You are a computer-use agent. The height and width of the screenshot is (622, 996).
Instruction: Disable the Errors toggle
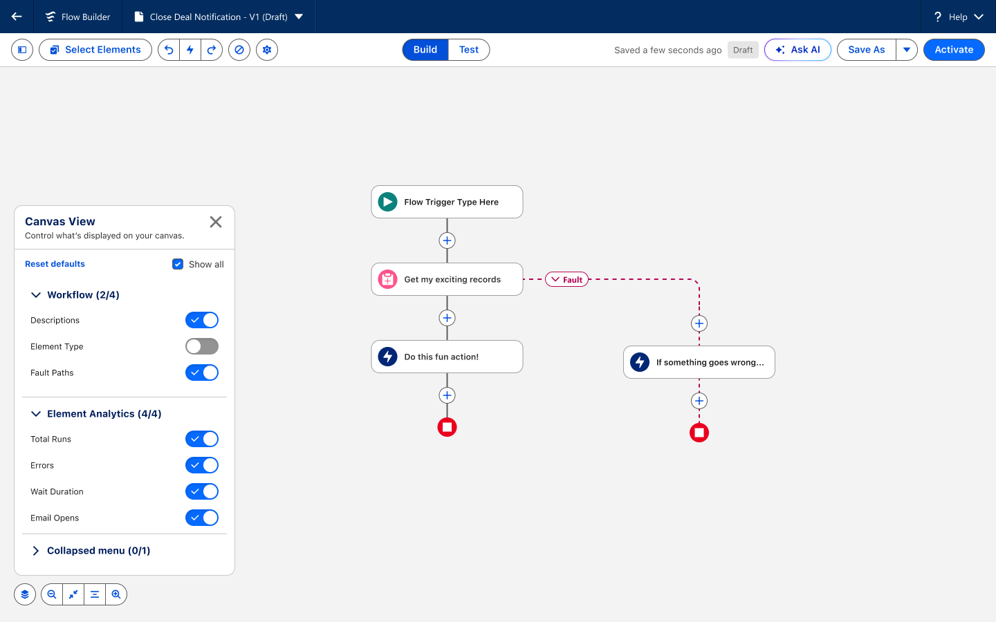click(x=202, y=465)
